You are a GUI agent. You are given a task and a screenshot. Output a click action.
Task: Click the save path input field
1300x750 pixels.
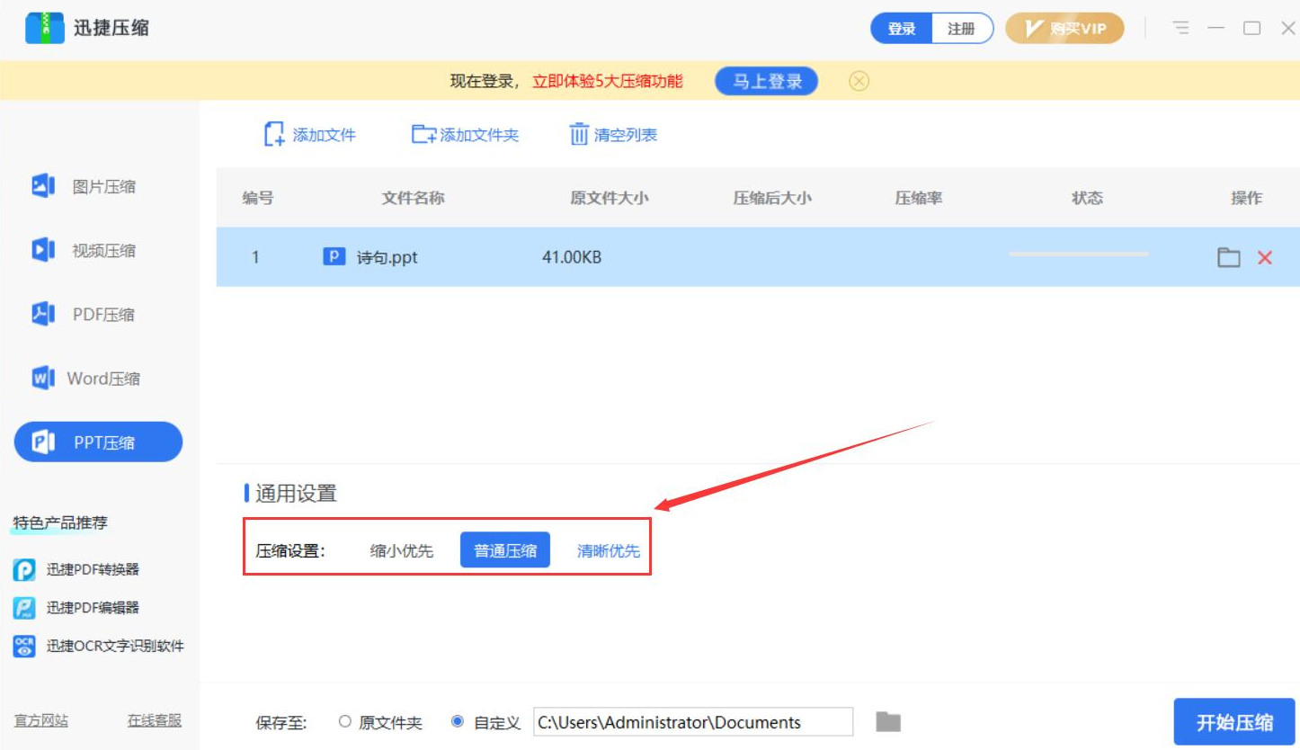point(693,722)
